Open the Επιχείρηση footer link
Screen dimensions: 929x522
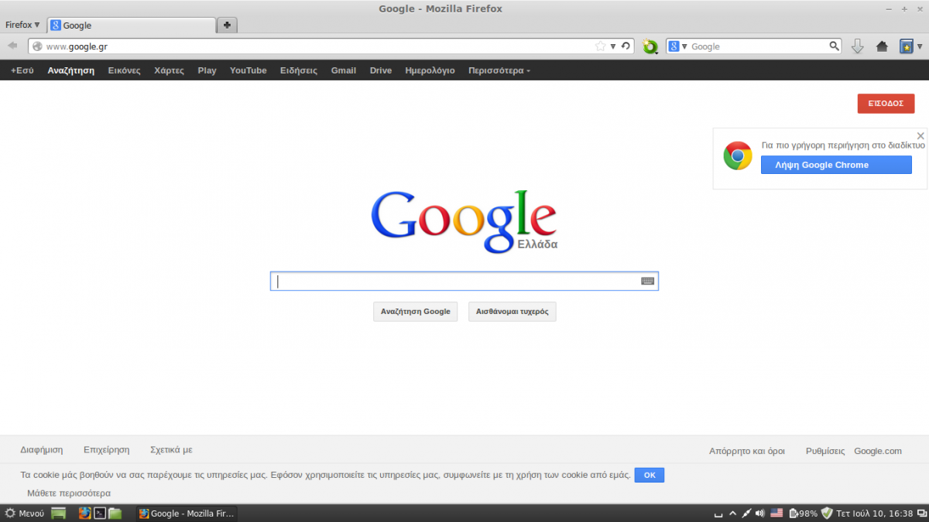coord(107,450)
